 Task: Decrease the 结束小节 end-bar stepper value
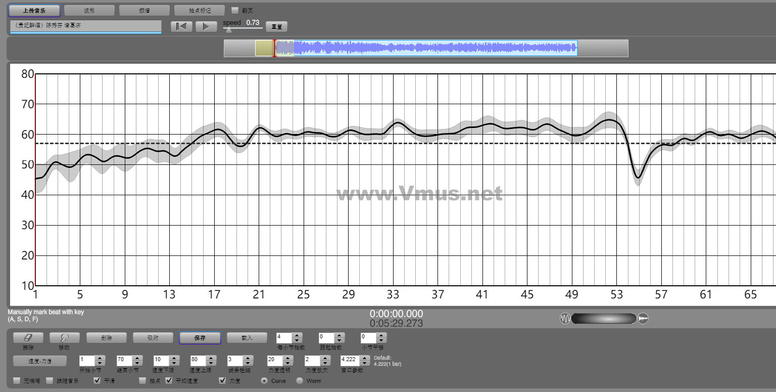pyautogui.click(x=137, y=363)
